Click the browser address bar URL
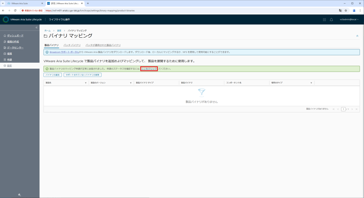Image resolution: width=364 pixels, height=198 pixels. 90,11
